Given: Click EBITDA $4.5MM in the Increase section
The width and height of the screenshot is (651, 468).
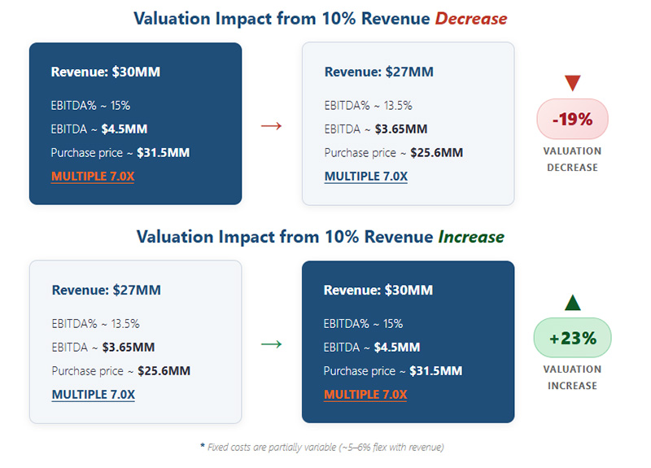Looking at the screenshot, I should (371, 348).
